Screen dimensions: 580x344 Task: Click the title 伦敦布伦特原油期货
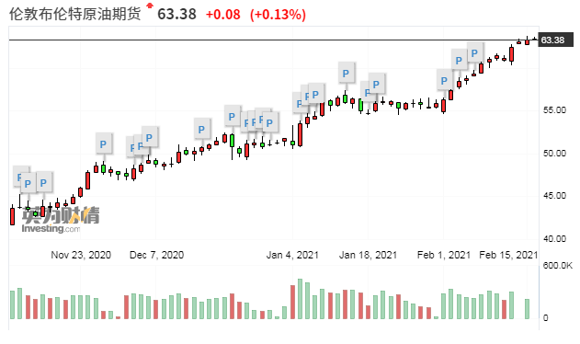(x=75, y=14)
